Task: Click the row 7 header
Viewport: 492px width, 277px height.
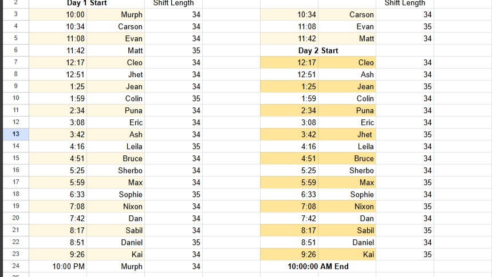Action: coord(15,62)
